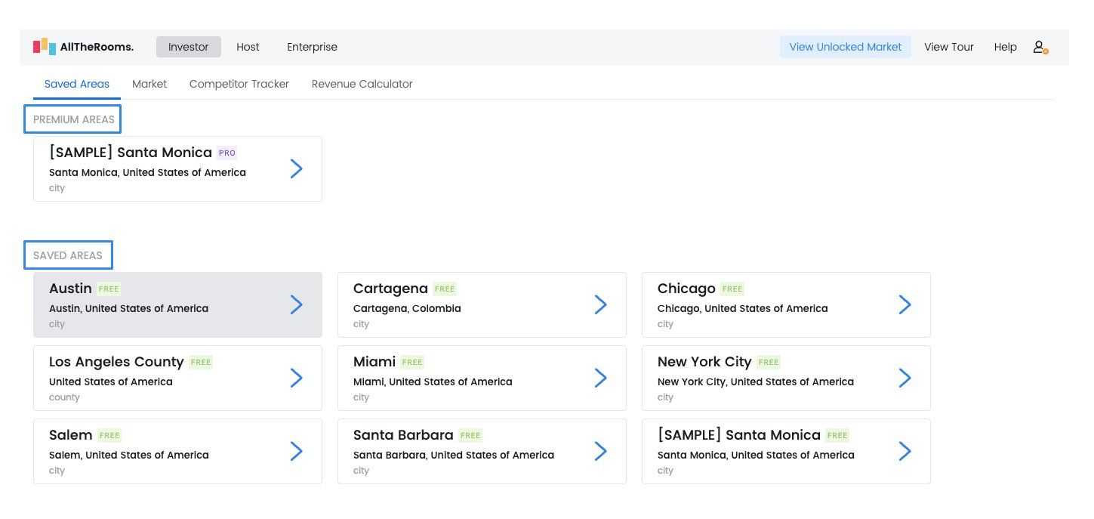This screenshot has height=519, width=1094.
Task: Start the View Tour link
Action: [948, 47]
